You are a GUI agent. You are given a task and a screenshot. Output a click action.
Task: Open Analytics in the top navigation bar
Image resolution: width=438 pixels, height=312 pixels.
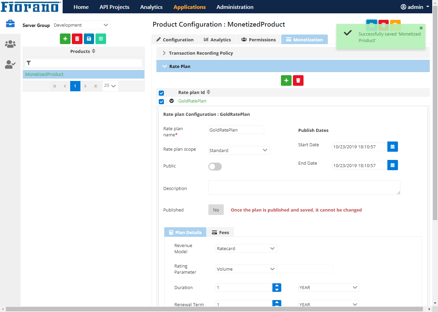(151, 7)
